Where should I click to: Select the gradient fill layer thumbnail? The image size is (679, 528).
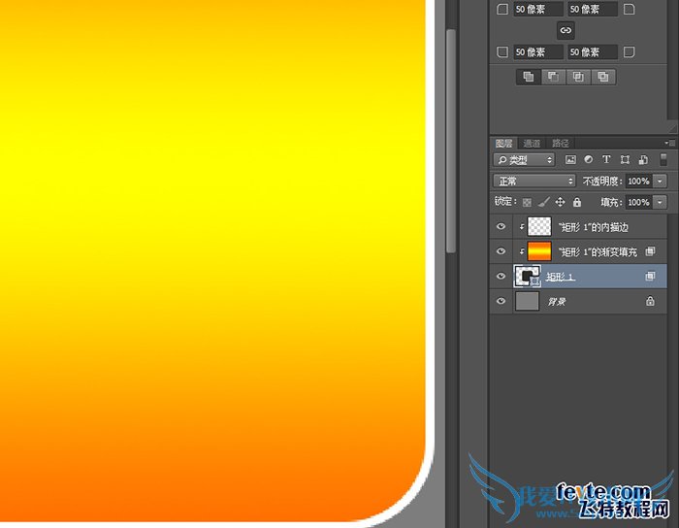(539, 251)
